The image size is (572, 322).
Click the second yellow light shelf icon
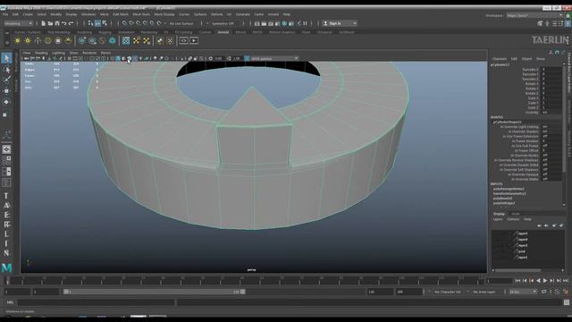coord(28,41)
